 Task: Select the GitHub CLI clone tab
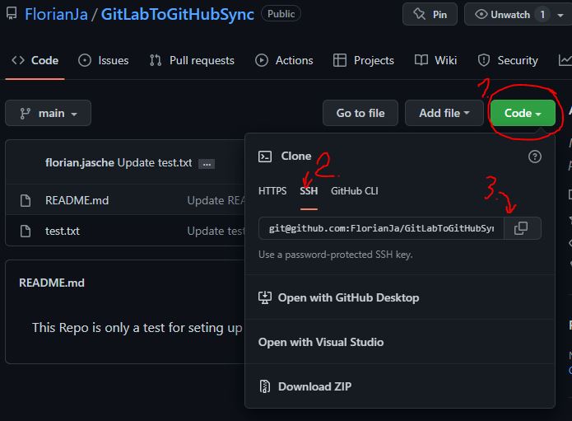point(354,191)
